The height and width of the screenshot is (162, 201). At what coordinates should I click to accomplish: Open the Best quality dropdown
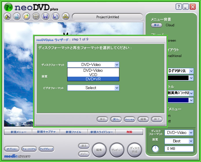pyautogui.click(x=179, y=141)
